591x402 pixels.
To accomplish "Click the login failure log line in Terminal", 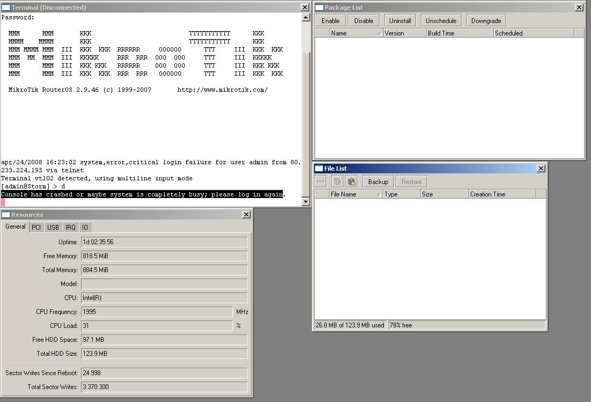I will point(151,166).
